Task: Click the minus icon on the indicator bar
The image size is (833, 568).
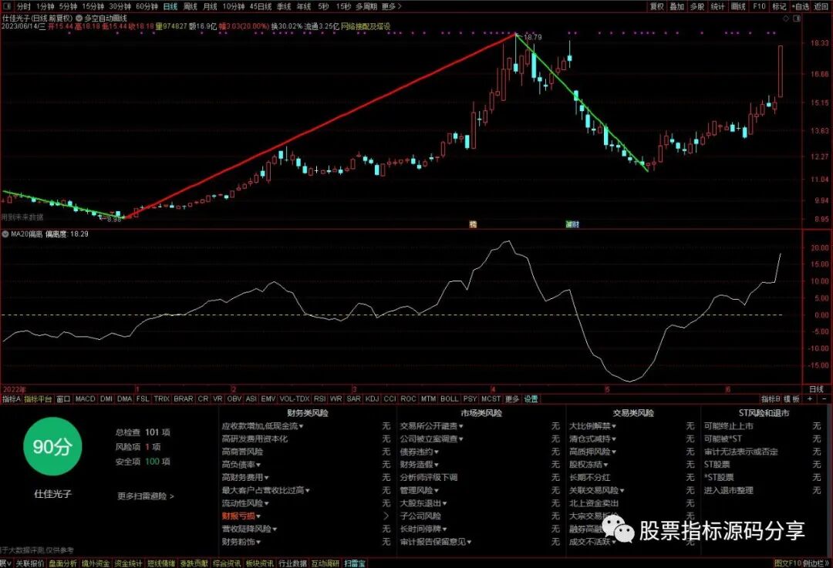Action: [824, 398]
